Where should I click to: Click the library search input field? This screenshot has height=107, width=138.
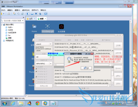coord(12,21)
